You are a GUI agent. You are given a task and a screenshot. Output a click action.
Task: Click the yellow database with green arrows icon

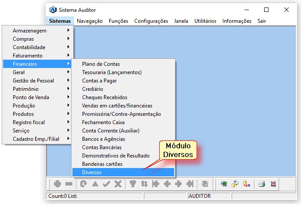tap(235, 184)
